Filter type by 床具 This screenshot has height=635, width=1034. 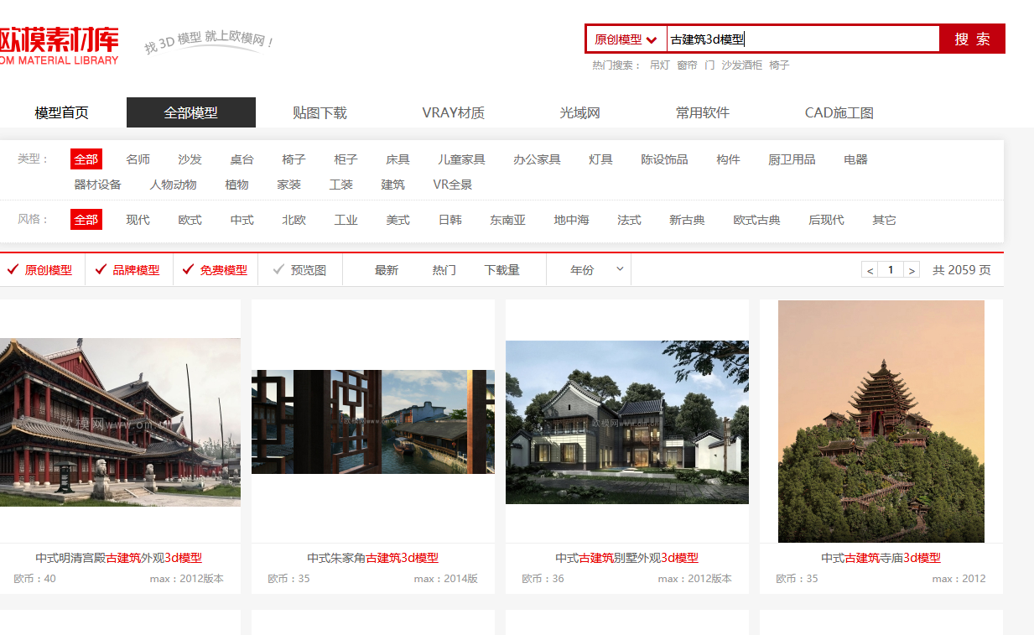[398, 159]
